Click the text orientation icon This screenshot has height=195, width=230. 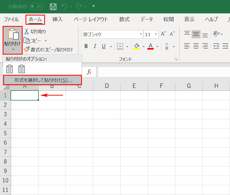[x=216, y=34]
